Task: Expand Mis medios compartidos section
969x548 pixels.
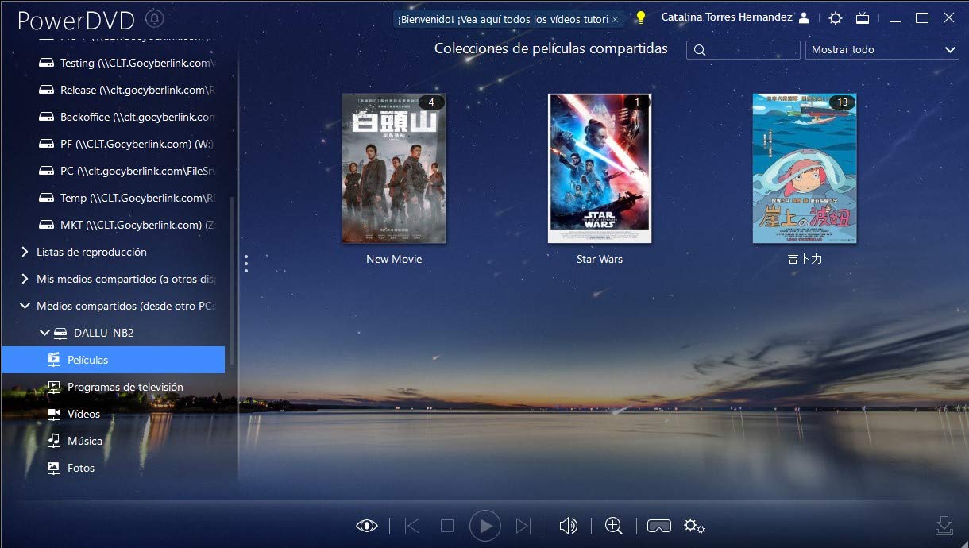Action: (x=25, y=279)
